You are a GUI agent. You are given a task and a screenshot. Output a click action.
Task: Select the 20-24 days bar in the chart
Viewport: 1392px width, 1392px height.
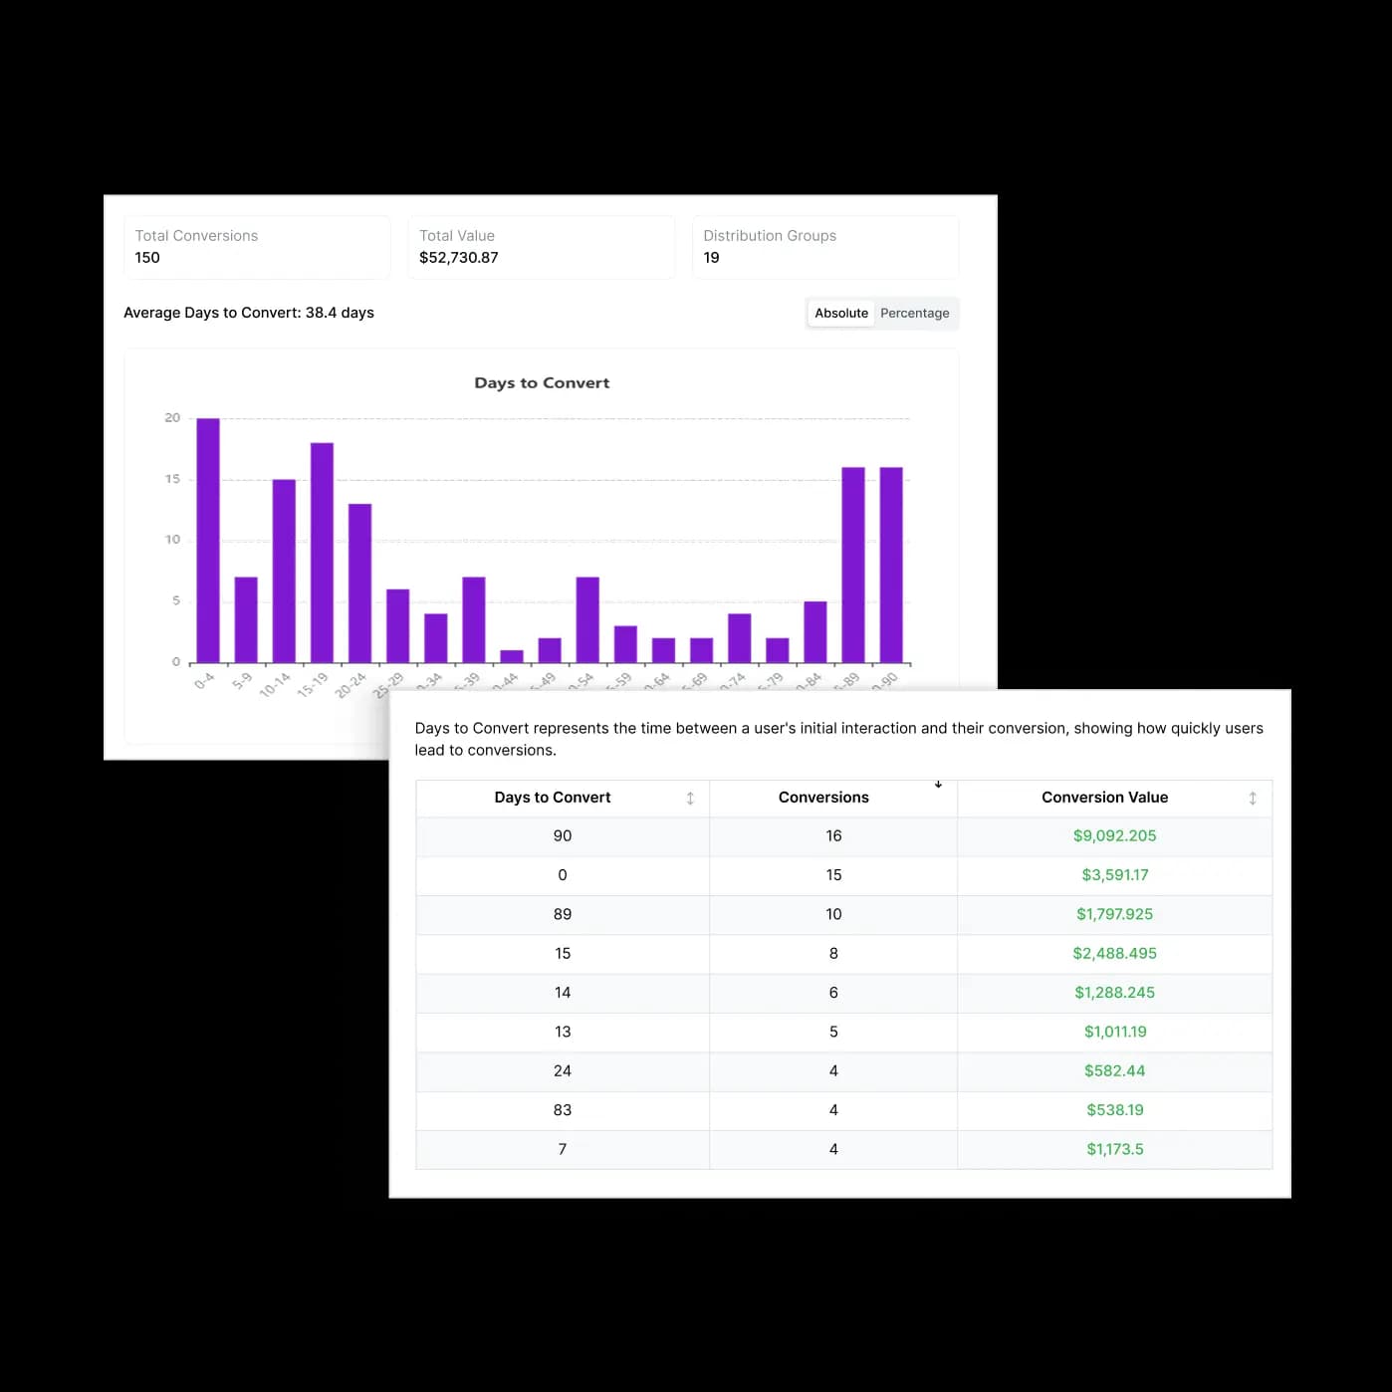point(359,582)
